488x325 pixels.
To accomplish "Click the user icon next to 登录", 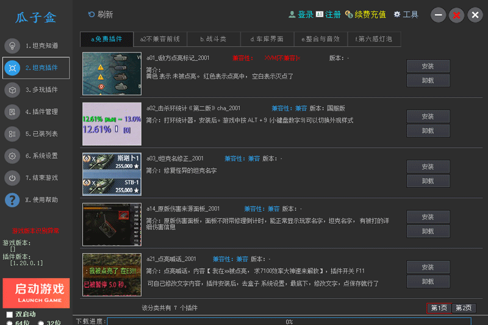I will [292, 14].
